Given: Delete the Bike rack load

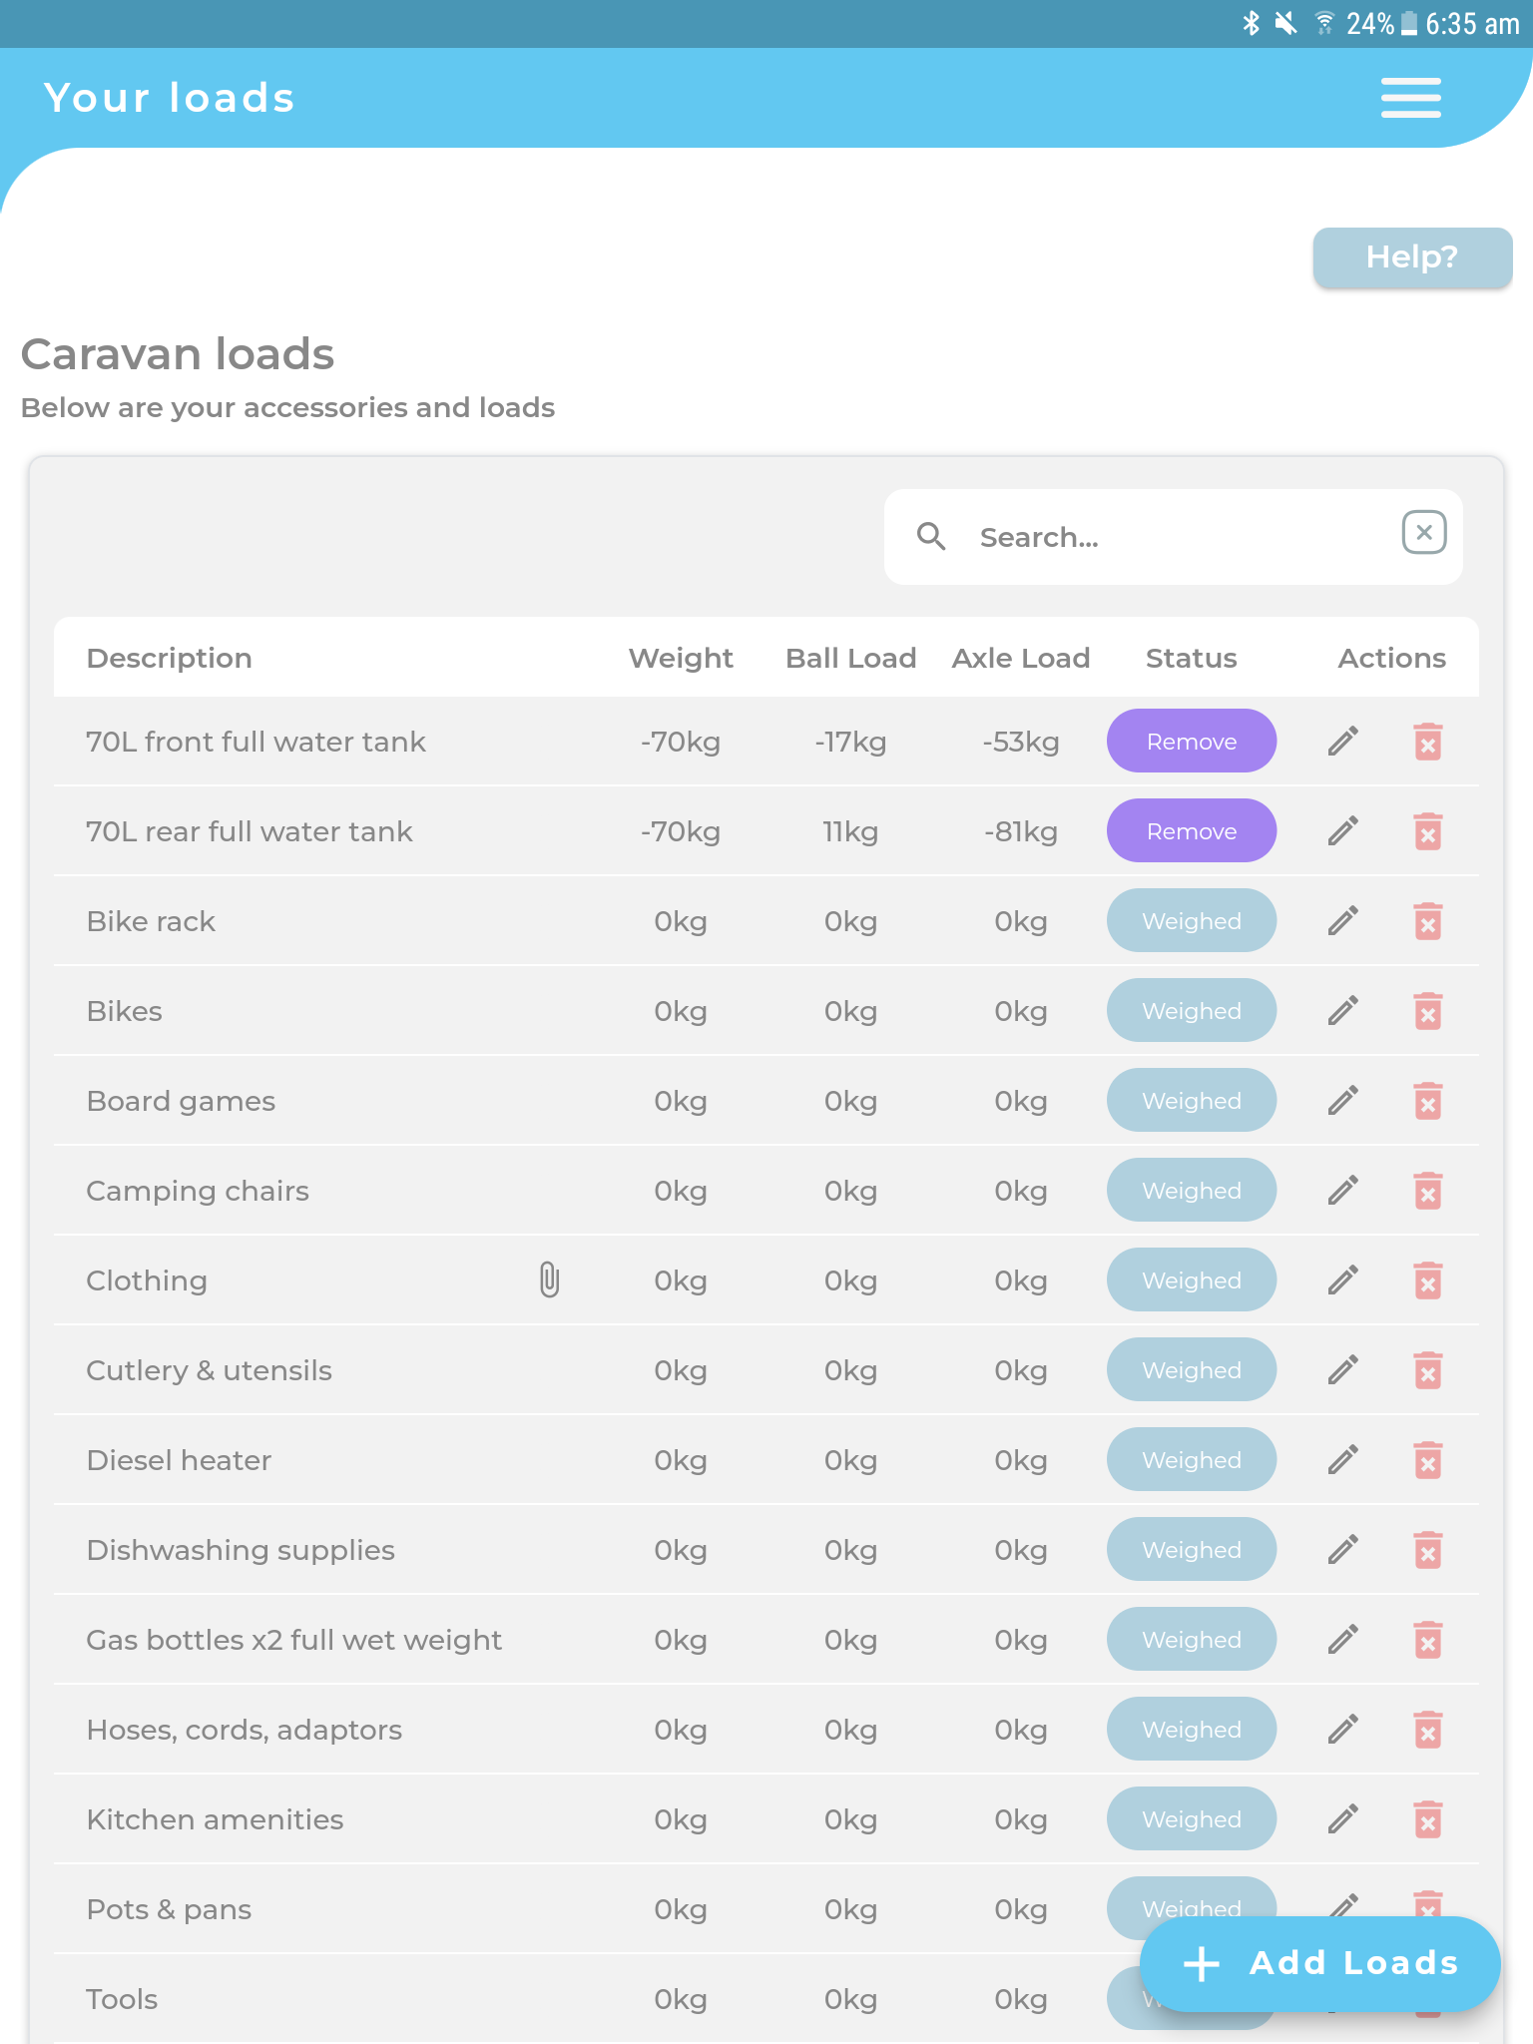Looking at the screenshot, I should 1427,920.
